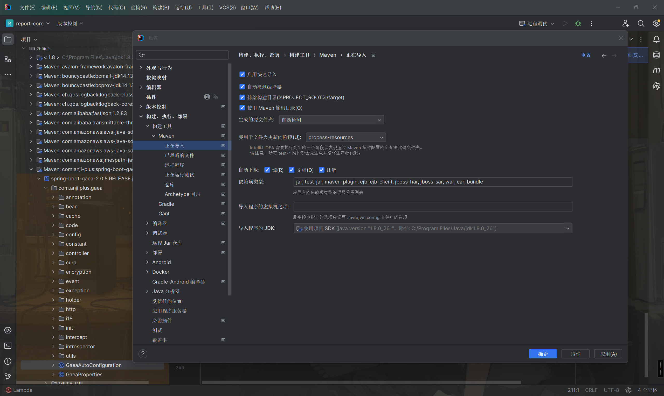Toggle 排除构建目录 checkbox
664x396 pixels.
coord(242,97)
